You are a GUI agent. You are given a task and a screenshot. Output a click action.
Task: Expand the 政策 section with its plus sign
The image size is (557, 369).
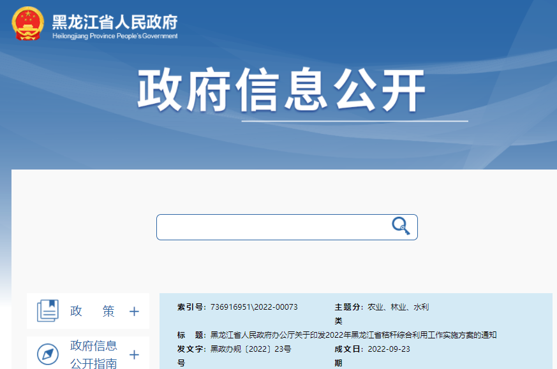point(134,310)
